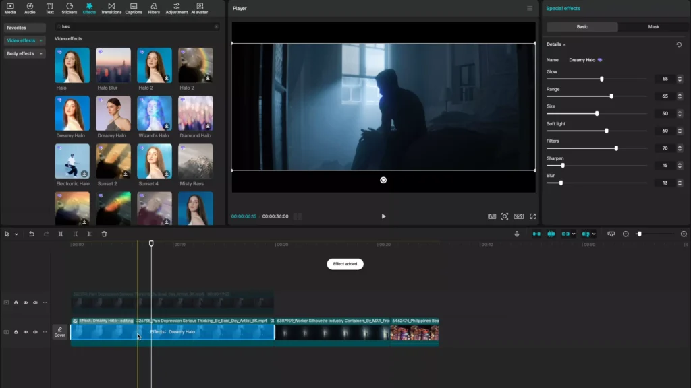Screen dimensions: 691x388
Task: Open the Filters tab in the top bar
Action: click(x=154, y=8)
